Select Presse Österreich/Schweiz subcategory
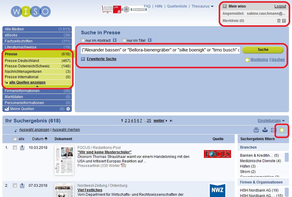The image size is (292, 197). pyautogui.click(x=37, y=66)
